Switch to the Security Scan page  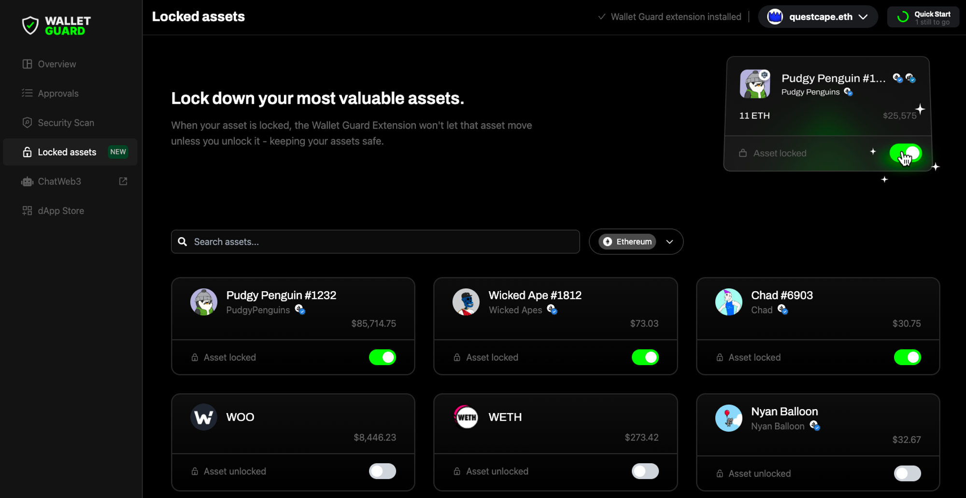tap(66, 122)
